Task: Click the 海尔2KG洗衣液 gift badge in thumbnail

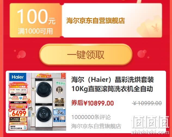Action: 18,127
